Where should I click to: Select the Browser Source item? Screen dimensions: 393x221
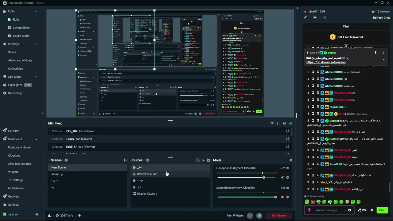(170, 174)
